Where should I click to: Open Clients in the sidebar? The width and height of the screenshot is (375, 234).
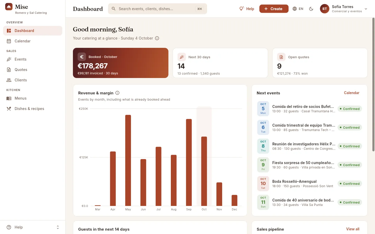point(33,80)
